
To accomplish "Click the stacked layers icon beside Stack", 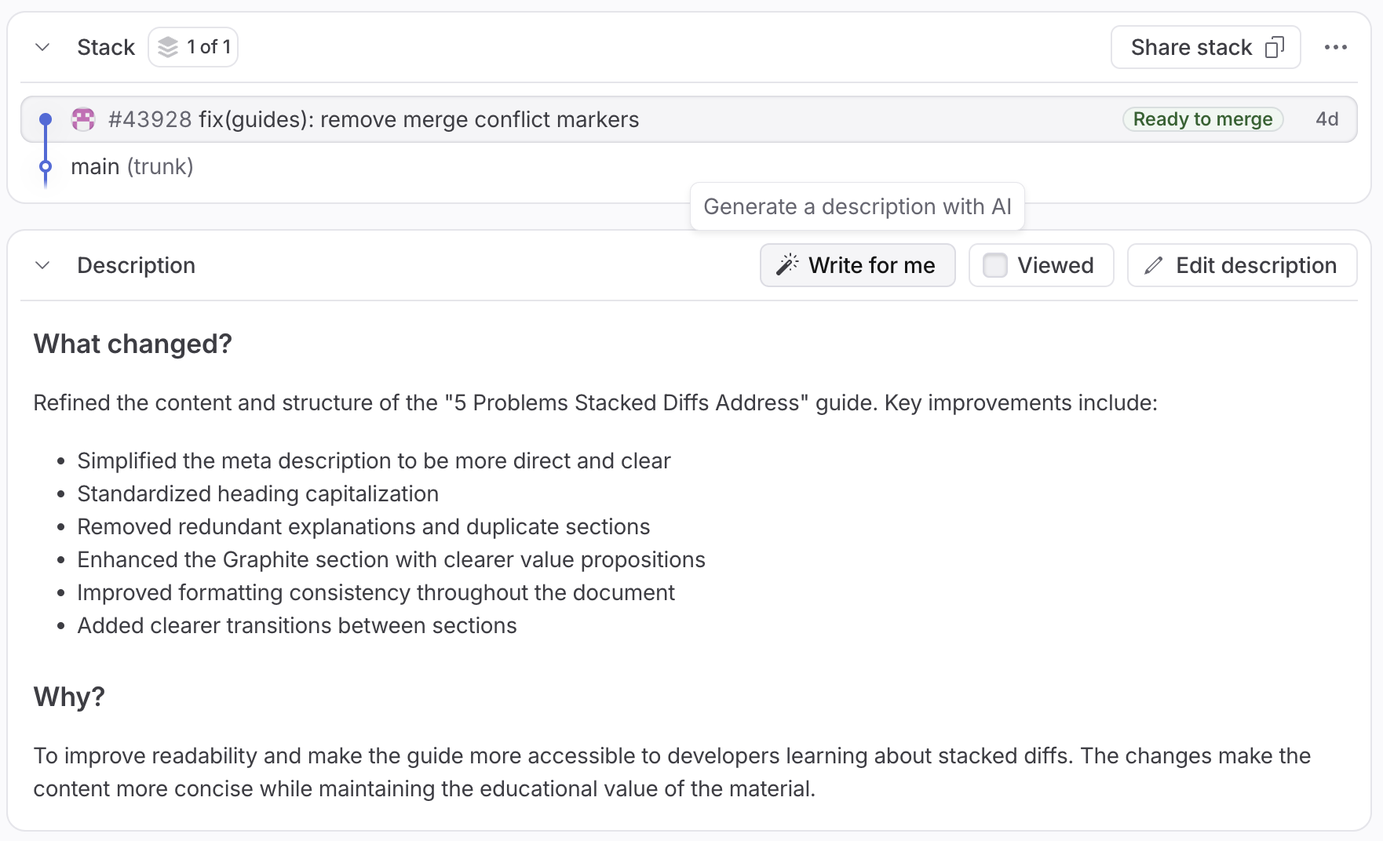I will 167,46.
